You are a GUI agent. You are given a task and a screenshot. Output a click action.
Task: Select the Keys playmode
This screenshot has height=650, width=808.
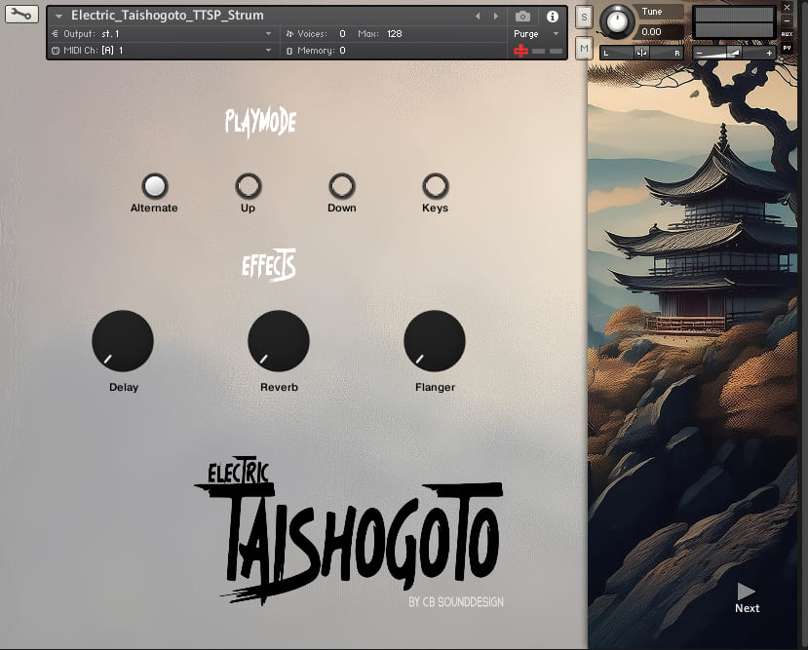coord(436,186)
